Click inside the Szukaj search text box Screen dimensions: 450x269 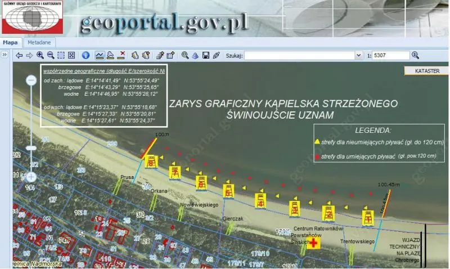tap(299, 56)
